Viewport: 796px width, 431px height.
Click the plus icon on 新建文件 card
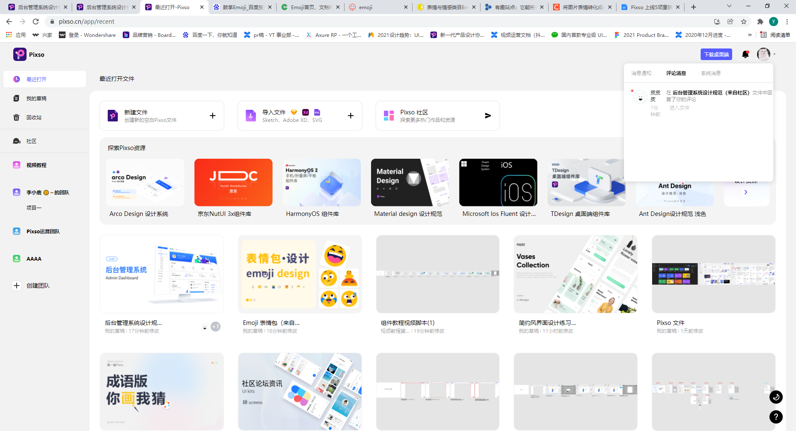click(x=213, y=116)
